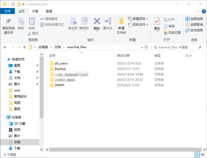The height and width of the screenshot is (158, 207).
Task: Click 全部取消 select none
Action: pyautogui.click(x=194, y=25)
